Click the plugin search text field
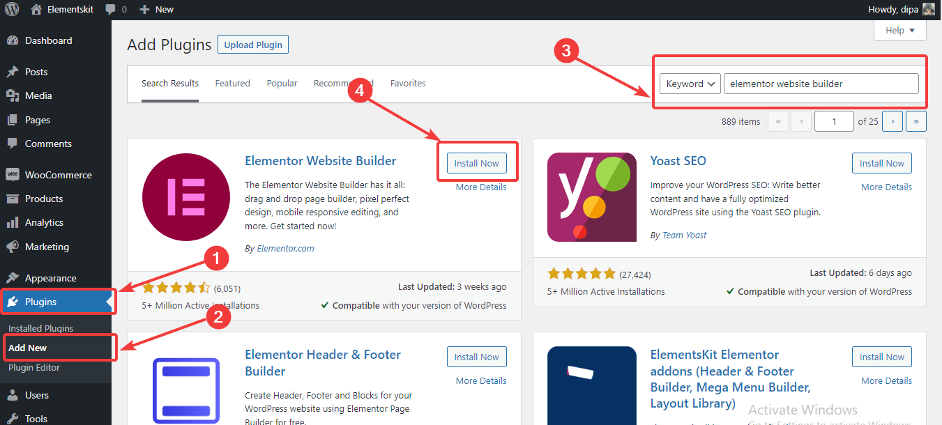The height and width of the screenshot is (425, 942). click(821, 84)
